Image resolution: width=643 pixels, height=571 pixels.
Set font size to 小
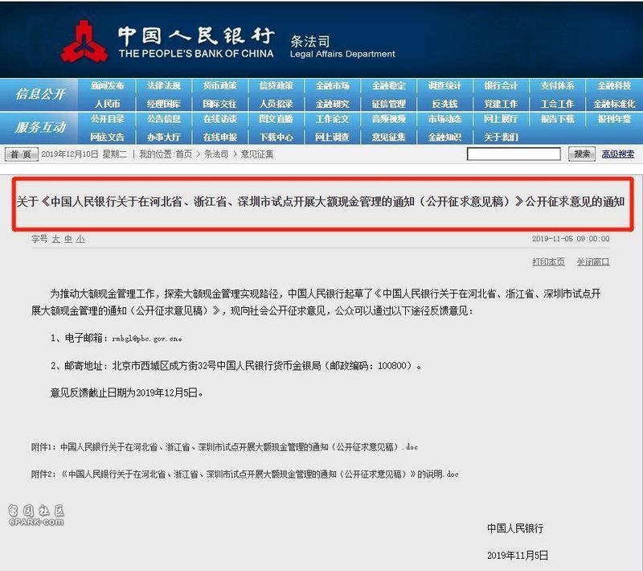80,239
